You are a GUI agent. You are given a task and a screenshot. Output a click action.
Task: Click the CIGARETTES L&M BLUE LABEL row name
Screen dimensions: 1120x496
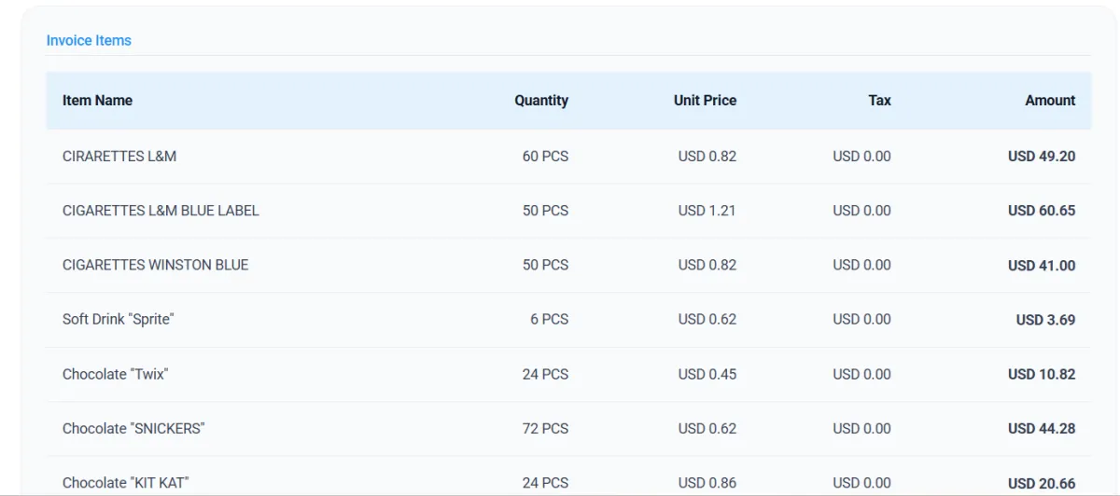click(161, 210)
